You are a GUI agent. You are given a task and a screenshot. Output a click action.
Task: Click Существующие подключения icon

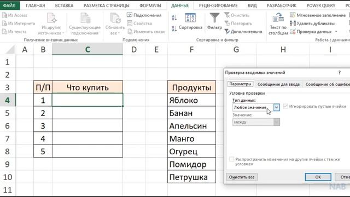[x=85, y=18]
